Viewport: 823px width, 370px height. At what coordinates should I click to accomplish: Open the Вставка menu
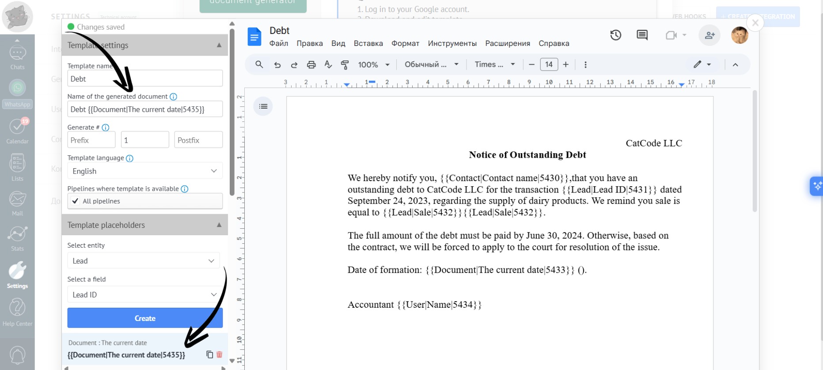pos(368,43)
